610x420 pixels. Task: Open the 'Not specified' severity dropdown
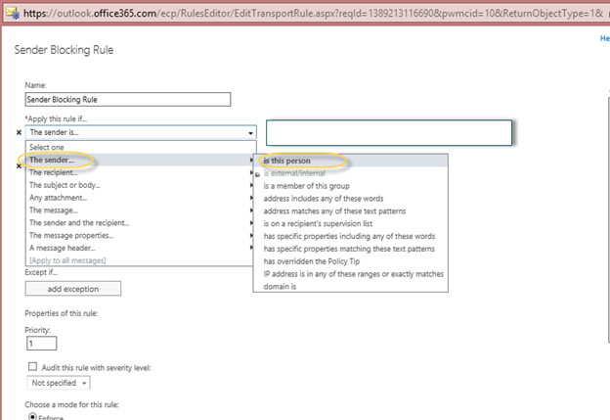click(x=59, y=383)
